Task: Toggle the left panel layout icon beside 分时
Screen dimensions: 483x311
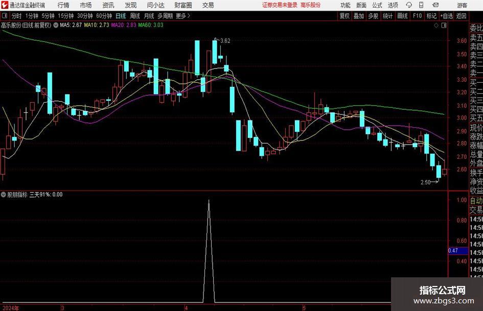Action: pyautogui.click(x=4, y=16)
